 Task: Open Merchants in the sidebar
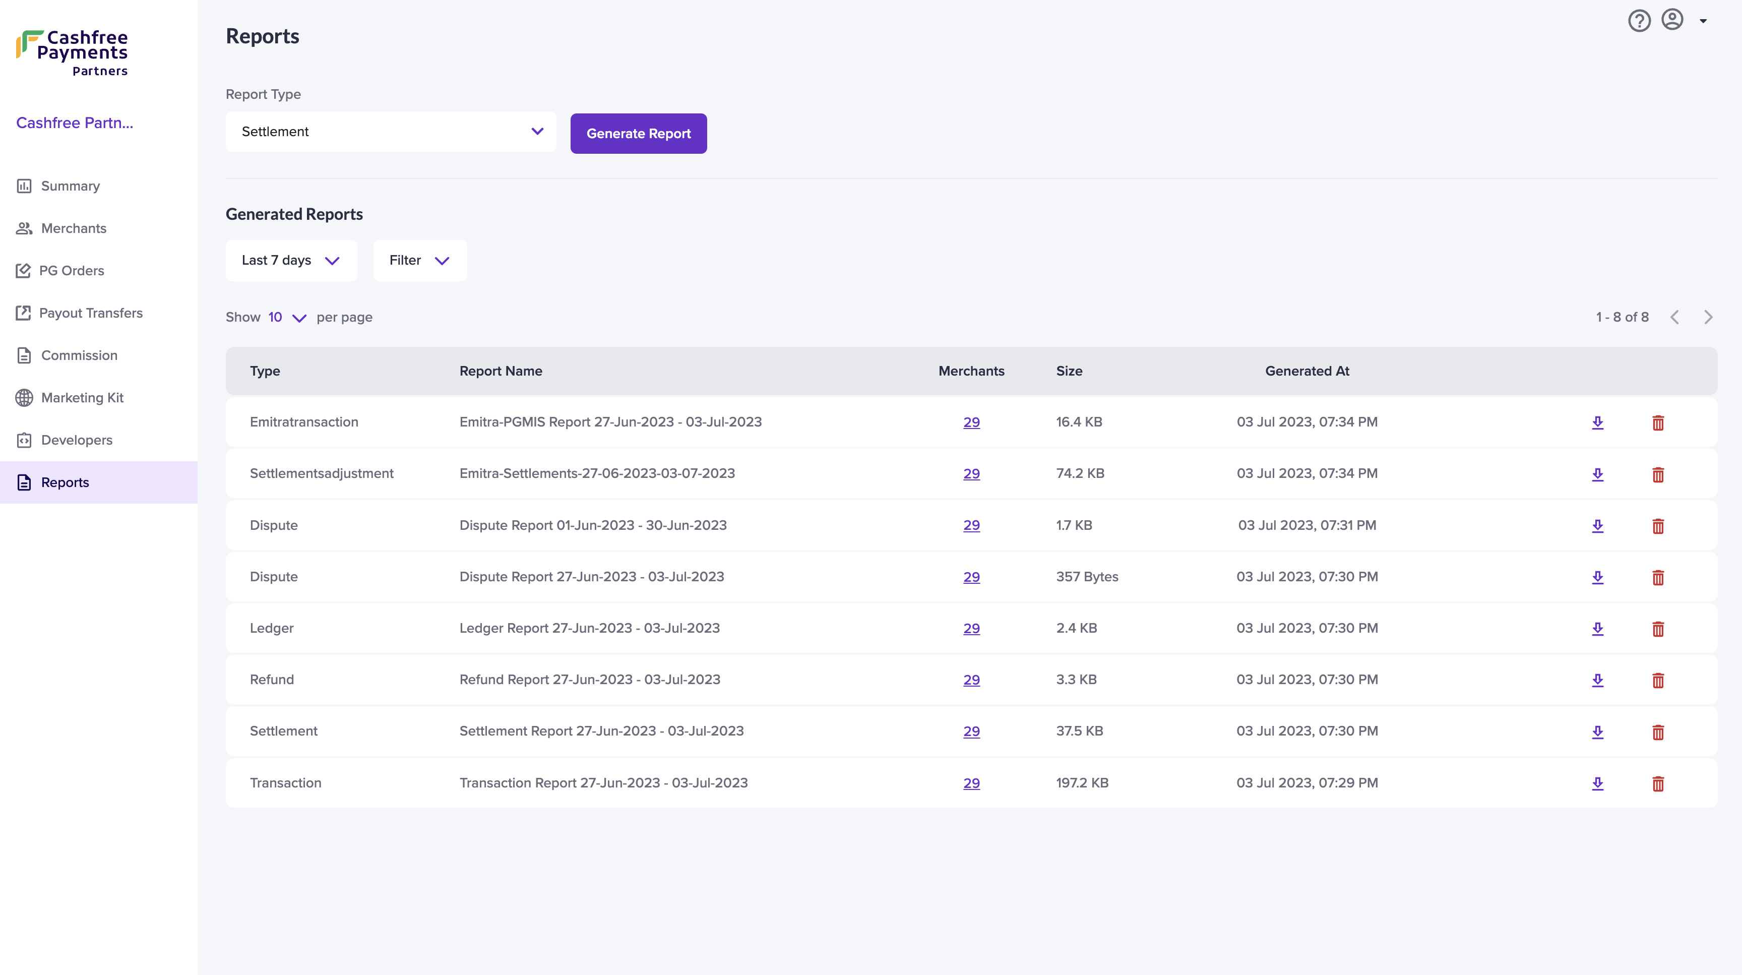point(73,228)
